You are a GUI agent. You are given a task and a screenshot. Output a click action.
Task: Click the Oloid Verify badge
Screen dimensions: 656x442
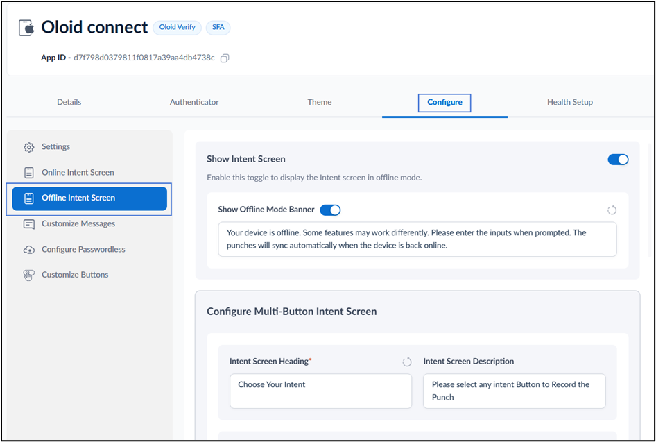click(x=177, y=28)
